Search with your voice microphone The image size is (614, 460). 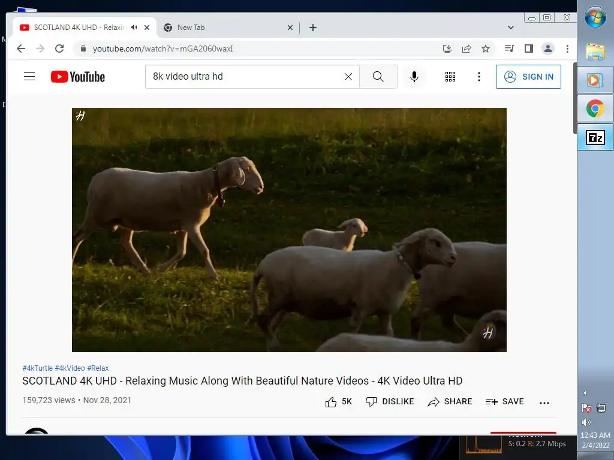point(414,77)
